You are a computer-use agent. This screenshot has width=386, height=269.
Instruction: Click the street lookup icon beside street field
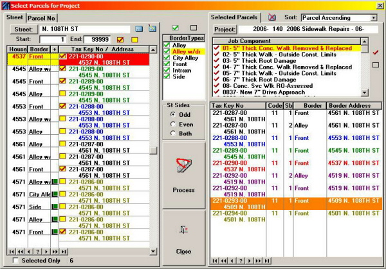(x=139, y=29)
